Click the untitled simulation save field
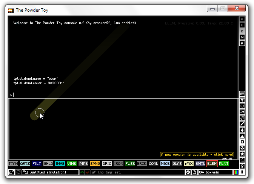This screenshot has height=184, width=254. point(50,172)
